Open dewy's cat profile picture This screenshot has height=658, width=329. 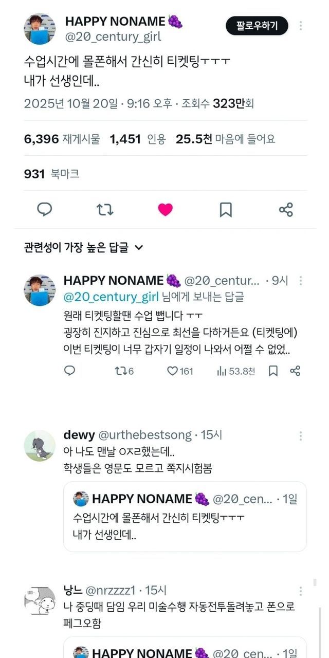coord(40,446)
